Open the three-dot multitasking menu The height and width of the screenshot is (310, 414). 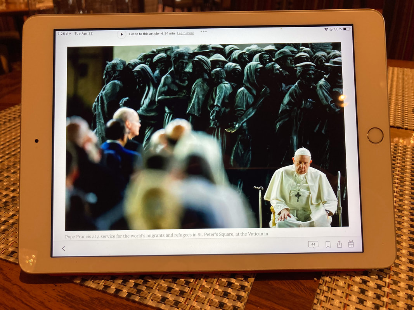(x=204, y=31)
